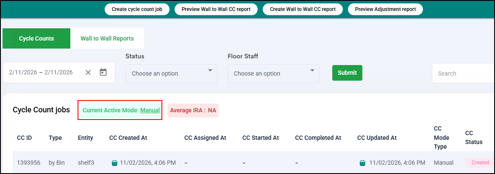Screen dimensions: 495x174
Task: Select the Cycle Counts tab
Action: click(x=36, y=38)
